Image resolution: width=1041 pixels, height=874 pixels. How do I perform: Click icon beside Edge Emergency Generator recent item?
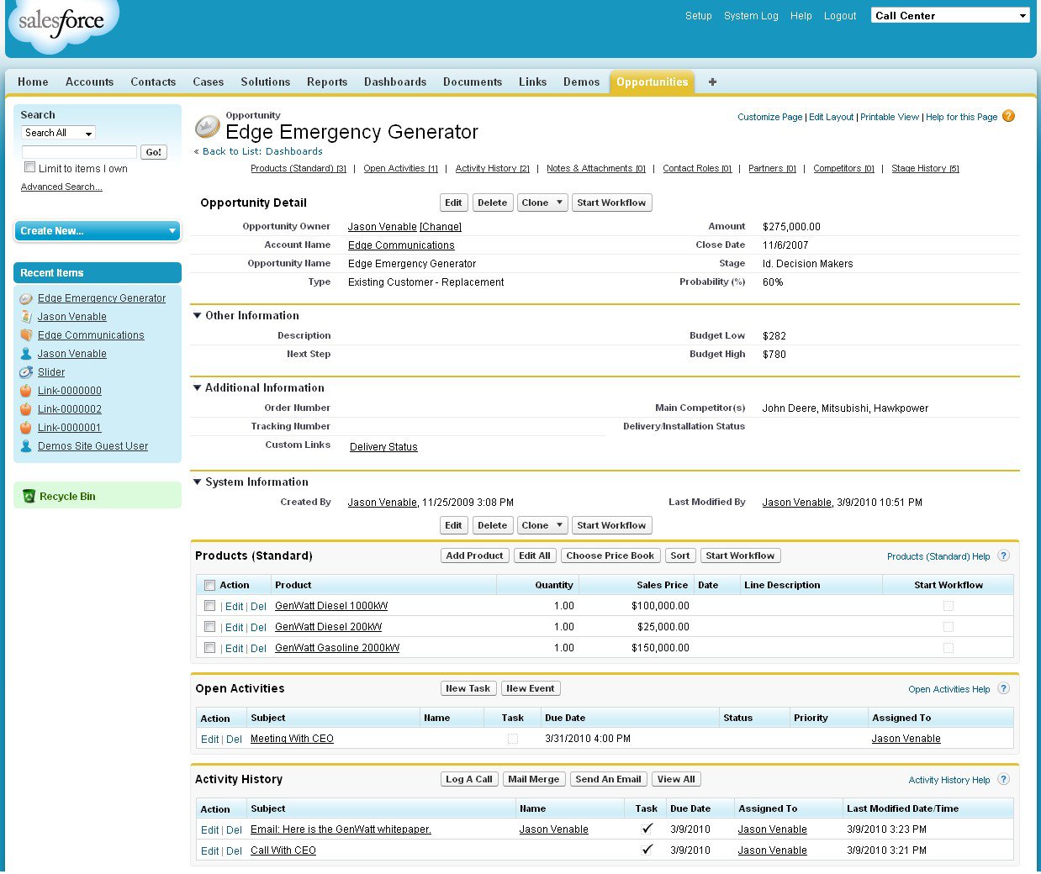26,298
